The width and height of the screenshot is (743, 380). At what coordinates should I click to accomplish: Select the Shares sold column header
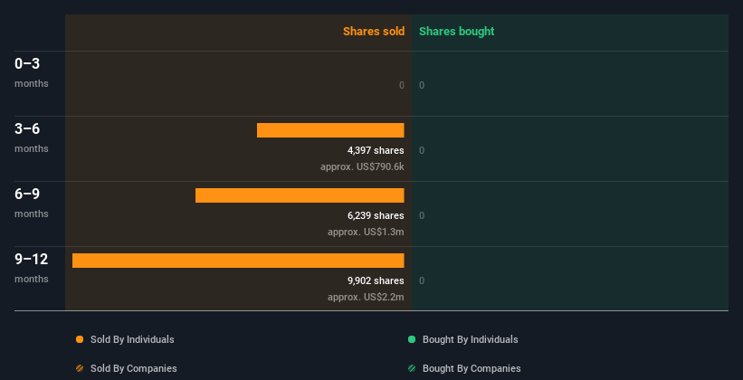click(x=374, y=32)
